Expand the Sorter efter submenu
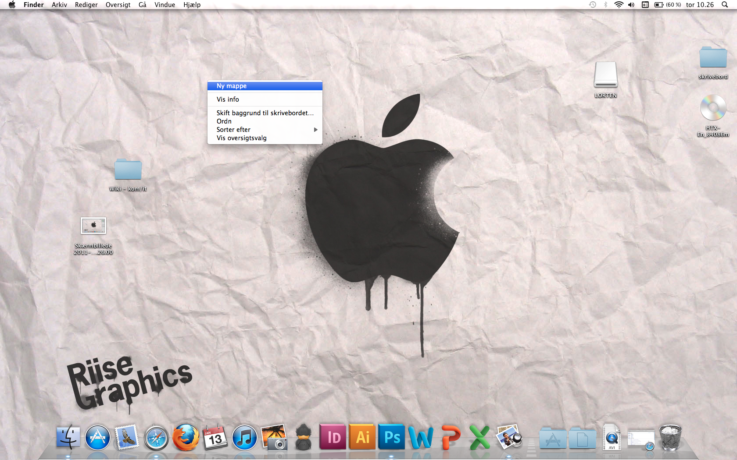The height and width of the screenshot is (460, 737). pyautogui.click(x=265, y=130)
